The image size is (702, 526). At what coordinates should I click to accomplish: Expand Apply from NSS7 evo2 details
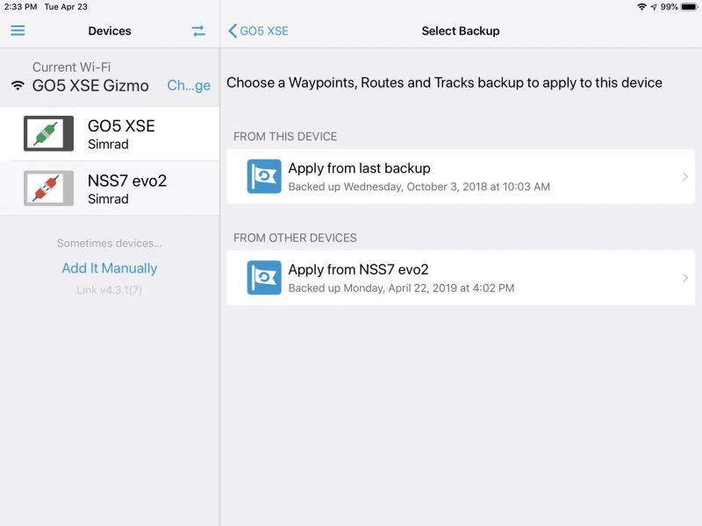tap(685, 278)
